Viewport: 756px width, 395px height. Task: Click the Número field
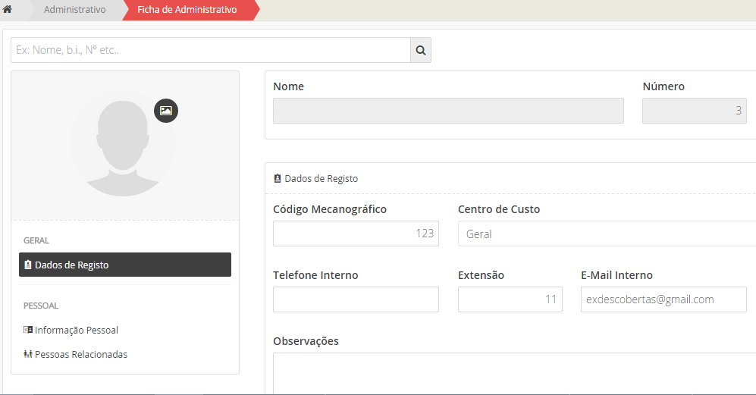coord(694,111)
